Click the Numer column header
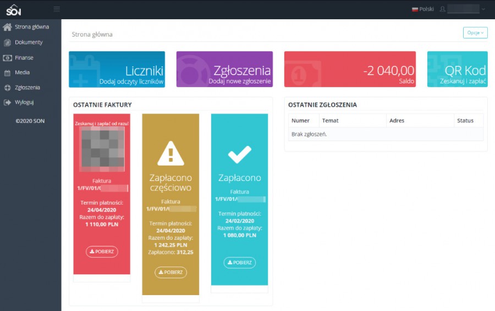Screen dimensions: 495x311 click(x=300, y=121)
